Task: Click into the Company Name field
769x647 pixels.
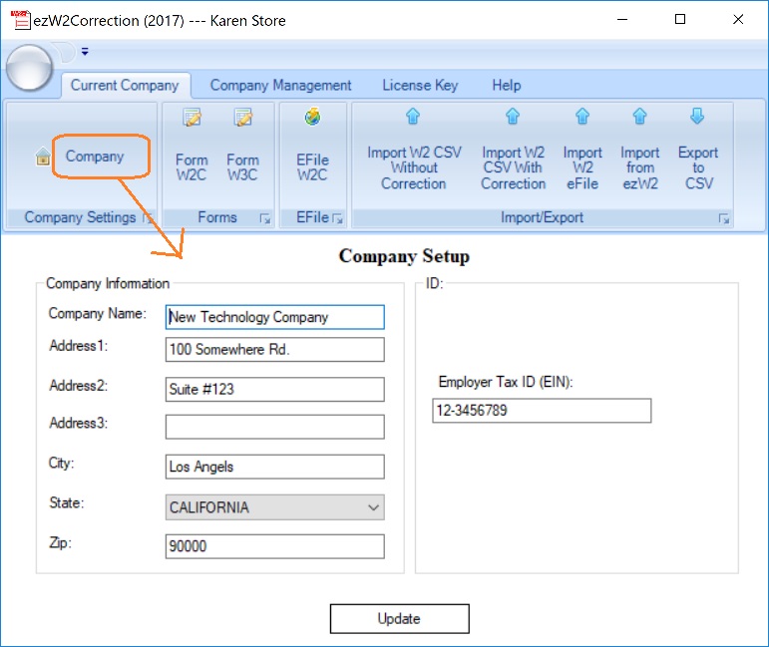Action: click(x=274, y=317)
